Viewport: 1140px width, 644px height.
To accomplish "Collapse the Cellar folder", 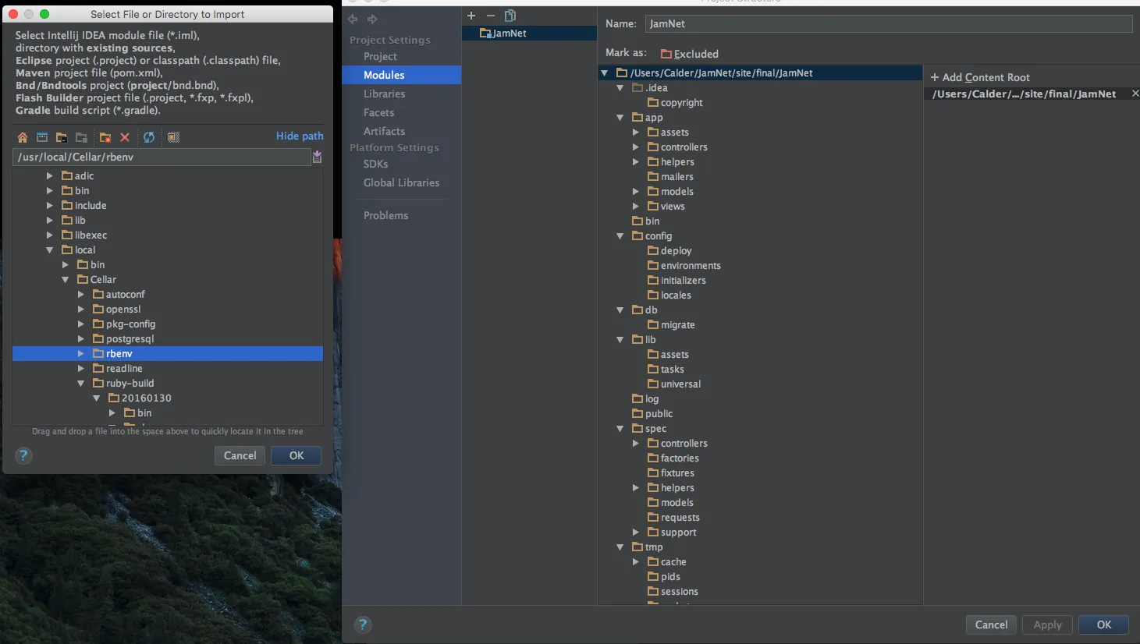I will (66, 280).
